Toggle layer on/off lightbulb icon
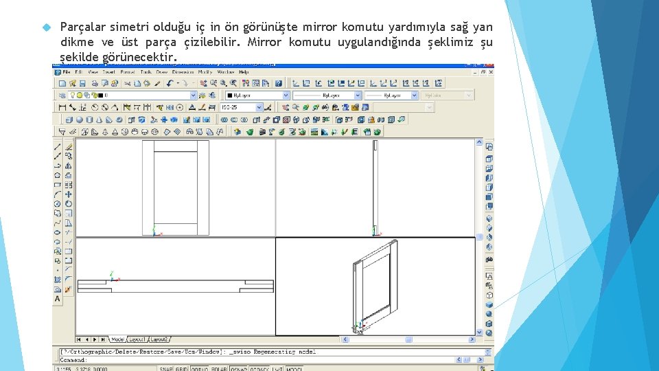 pos(73,95)
